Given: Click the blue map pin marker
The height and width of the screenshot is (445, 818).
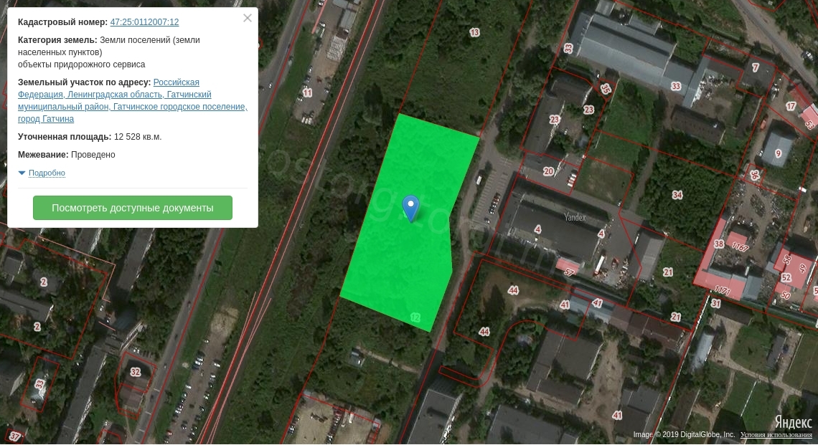Looking at the screenshot, I should [410, 207].
